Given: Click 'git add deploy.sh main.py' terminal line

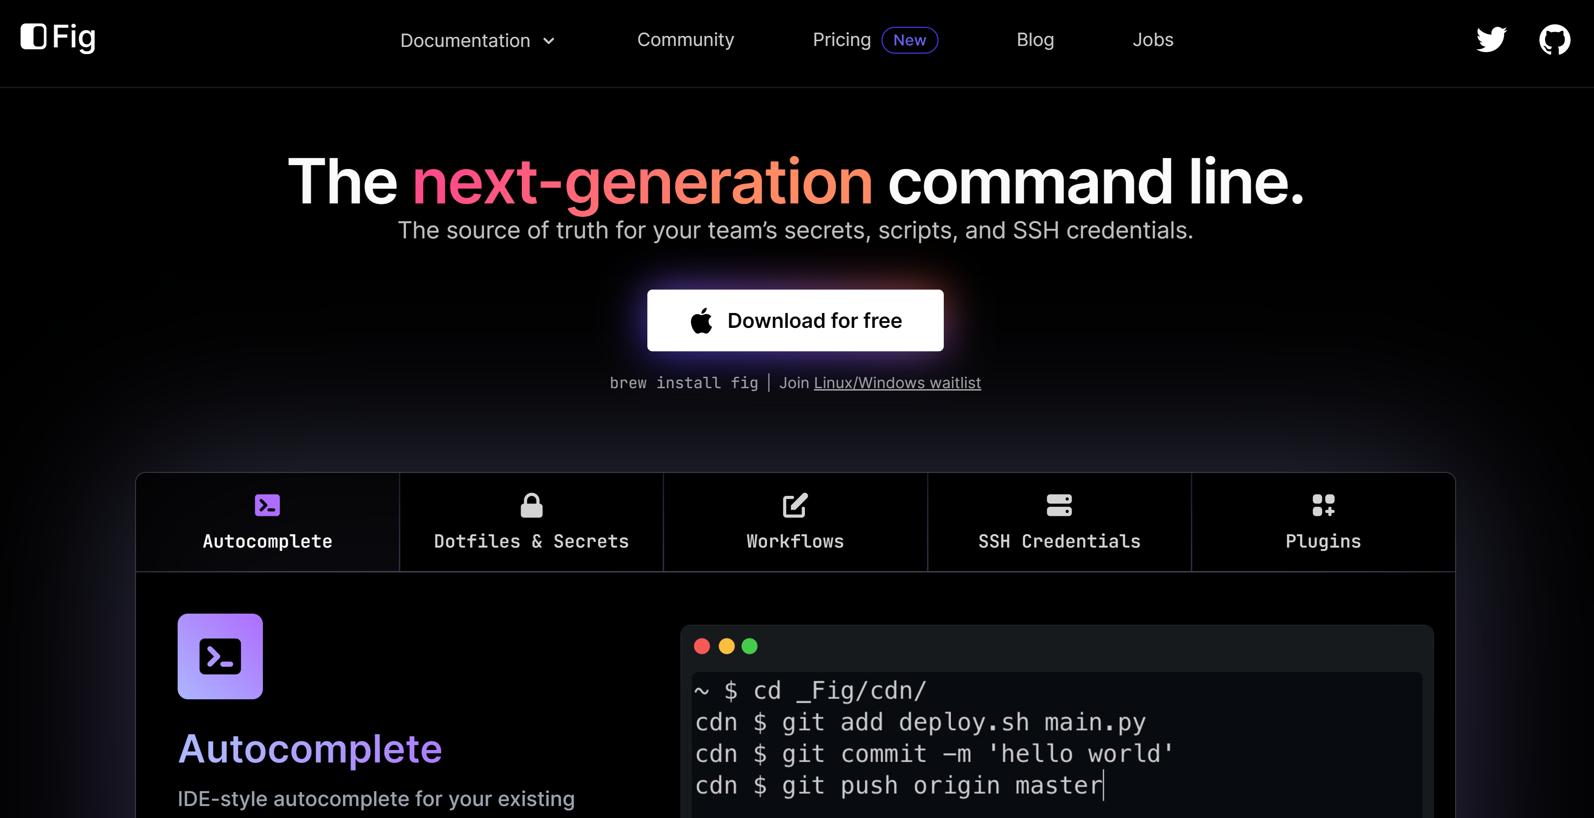Looking at the screenshot, I should coord(920,722).
